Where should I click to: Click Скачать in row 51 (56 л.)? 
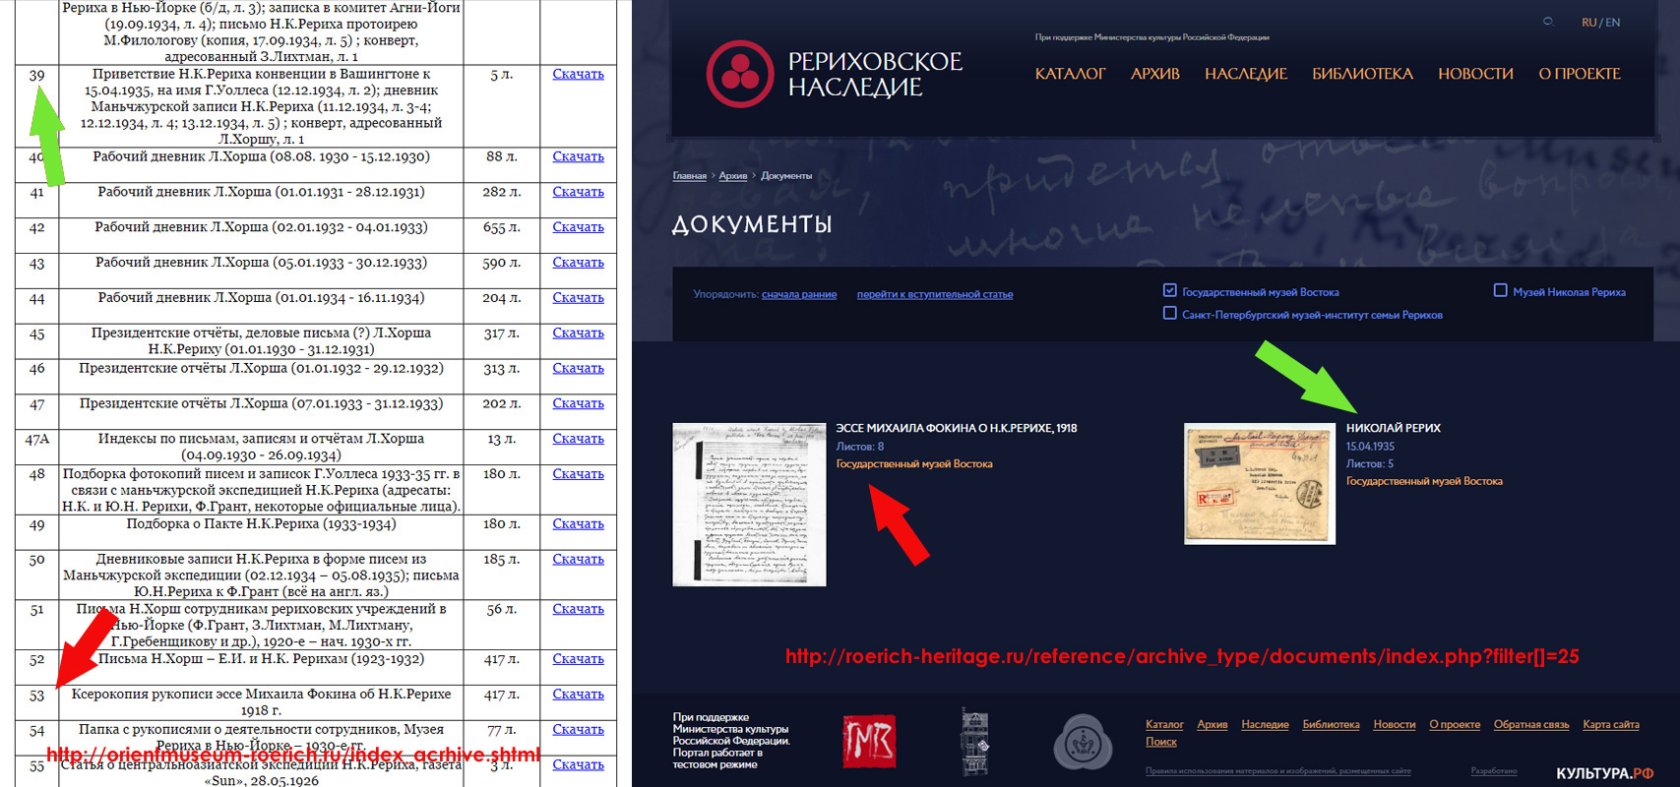click(x=578, y=609)
